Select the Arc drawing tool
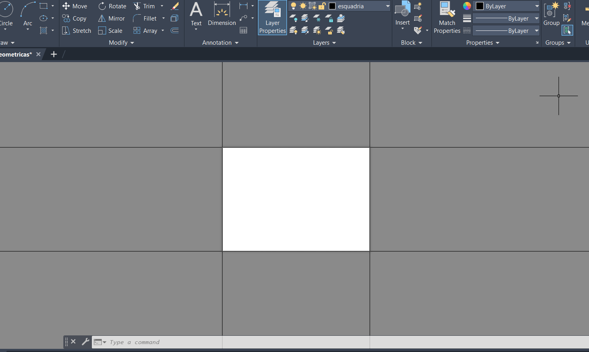 (x=28, y=15)
